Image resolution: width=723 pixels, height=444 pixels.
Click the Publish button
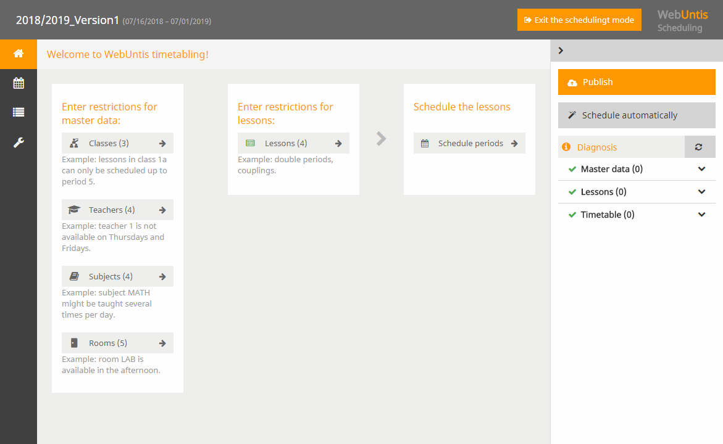[x=637, y=82]
